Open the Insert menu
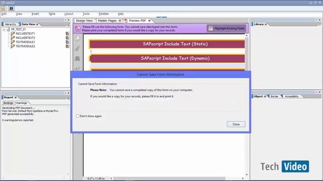 (35, 14)
